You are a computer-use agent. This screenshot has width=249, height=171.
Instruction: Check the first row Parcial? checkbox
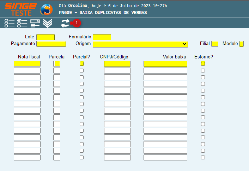pos(81,64)
